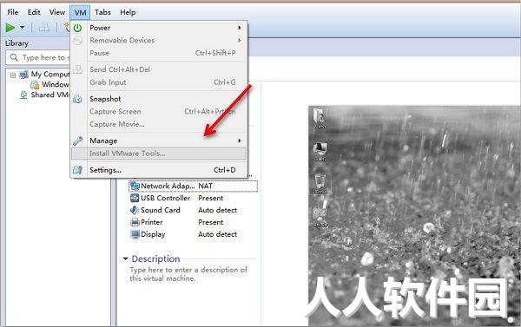Choose Capture Screen menu item

click(159, 112)
